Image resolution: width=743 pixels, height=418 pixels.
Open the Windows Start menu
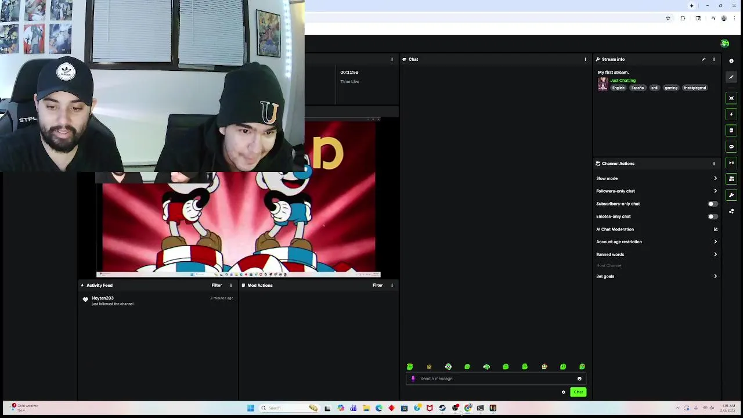[251, 408]
